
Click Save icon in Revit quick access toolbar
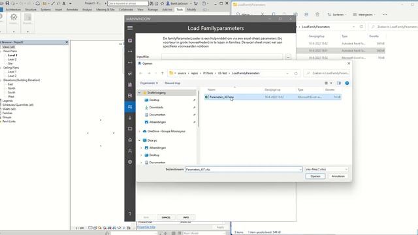[x=7, y=3]
